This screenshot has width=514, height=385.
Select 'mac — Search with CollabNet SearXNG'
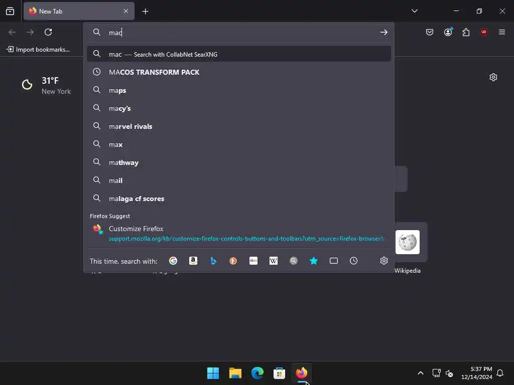238,54
